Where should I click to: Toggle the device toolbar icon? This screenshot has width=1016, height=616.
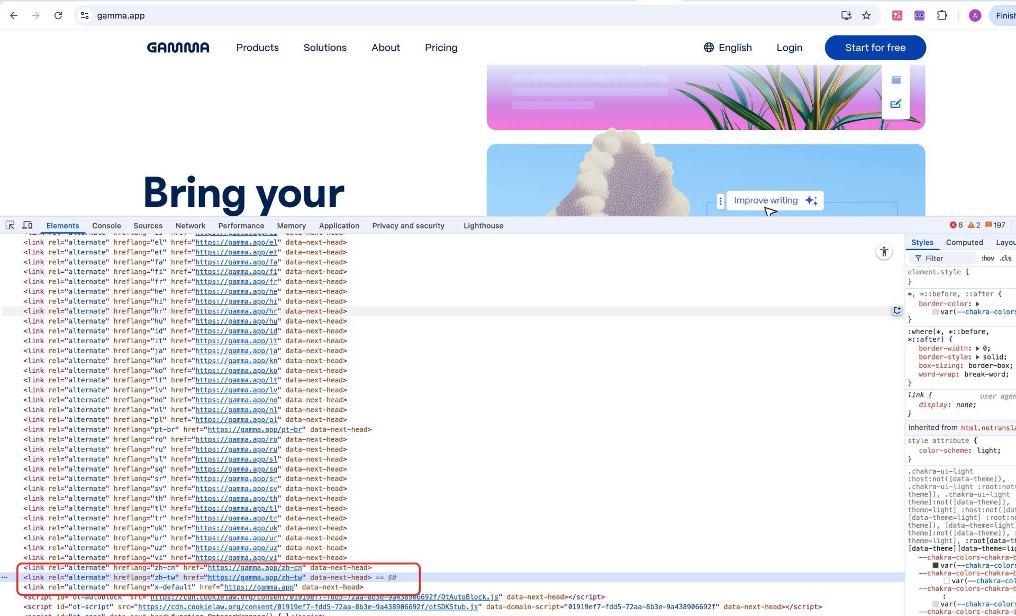click(x=28, y=225)
